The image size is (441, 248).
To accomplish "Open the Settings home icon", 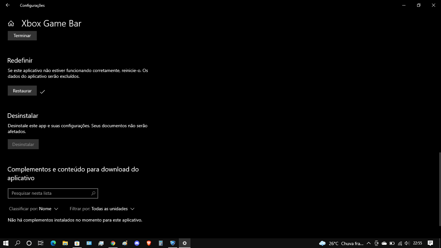I will click(x=11, y=24).
